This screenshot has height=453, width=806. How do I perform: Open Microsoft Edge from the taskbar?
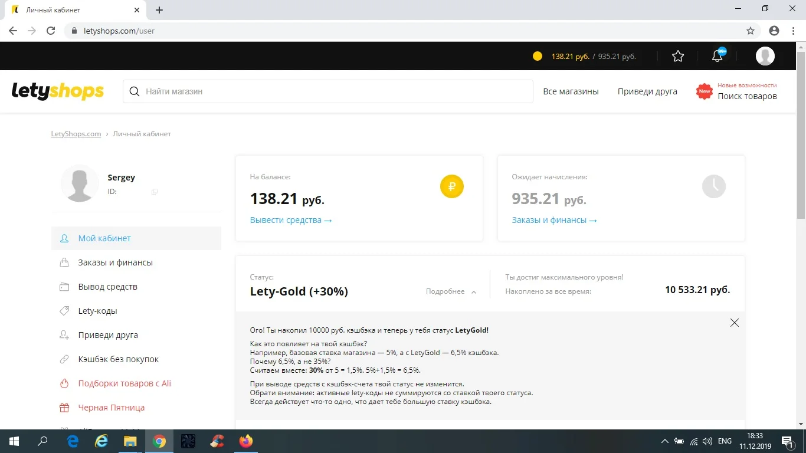(73, 441)
